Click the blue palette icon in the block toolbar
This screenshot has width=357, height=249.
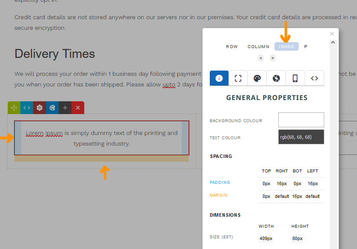(52, 108)
